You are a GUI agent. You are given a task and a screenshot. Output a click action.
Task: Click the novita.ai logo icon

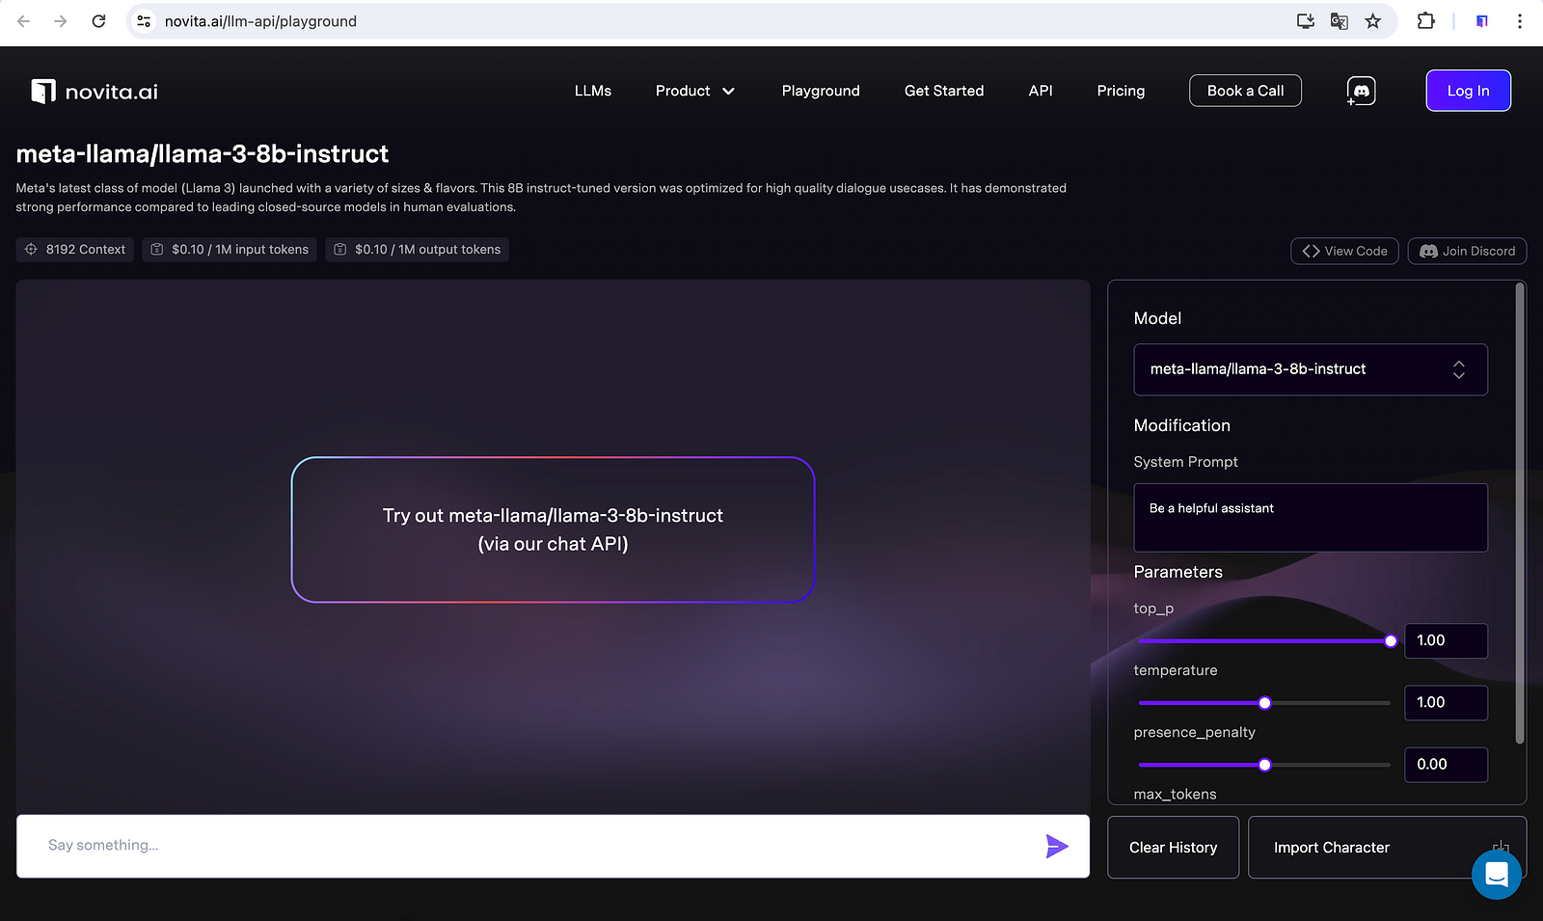(43, 91)
